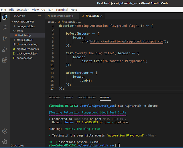Switch to nightwatch.conf.js editor tab
This screenshot has height=148, width=183.
pyautogui.click(x=62, y=16)
